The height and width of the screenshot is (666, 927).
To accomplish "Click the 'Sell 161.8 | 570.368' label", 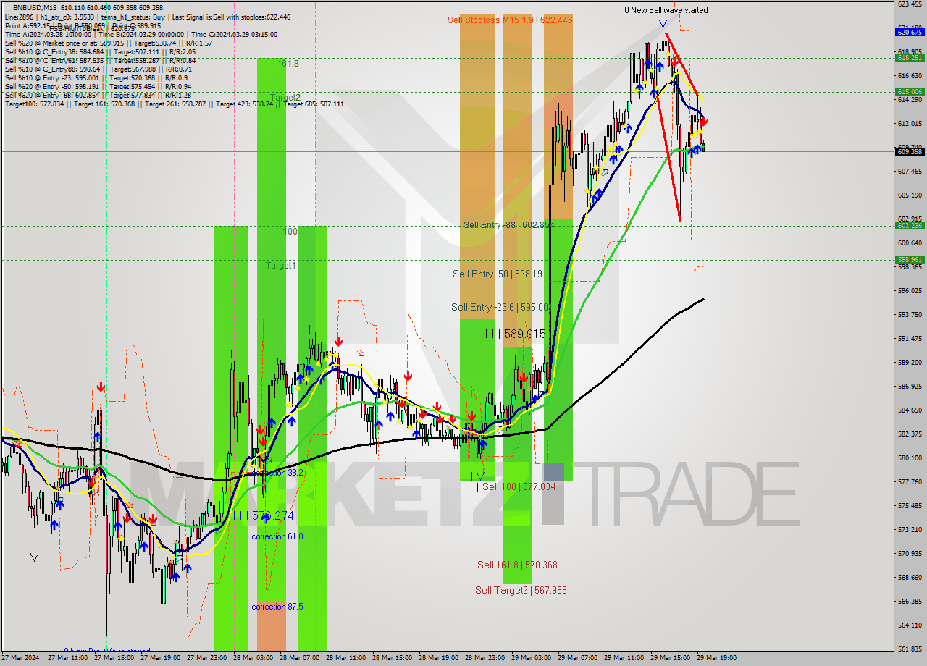I will [x=517, y=565].
